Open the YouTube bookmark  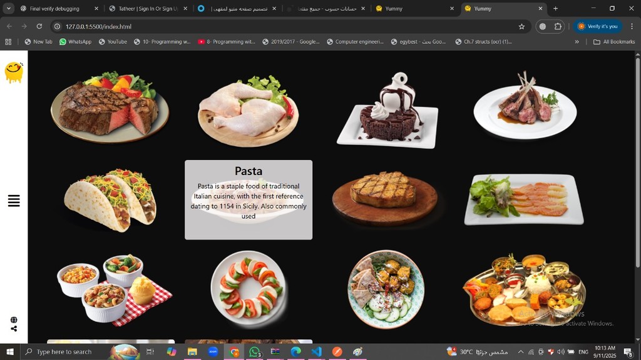coord(111,42)
